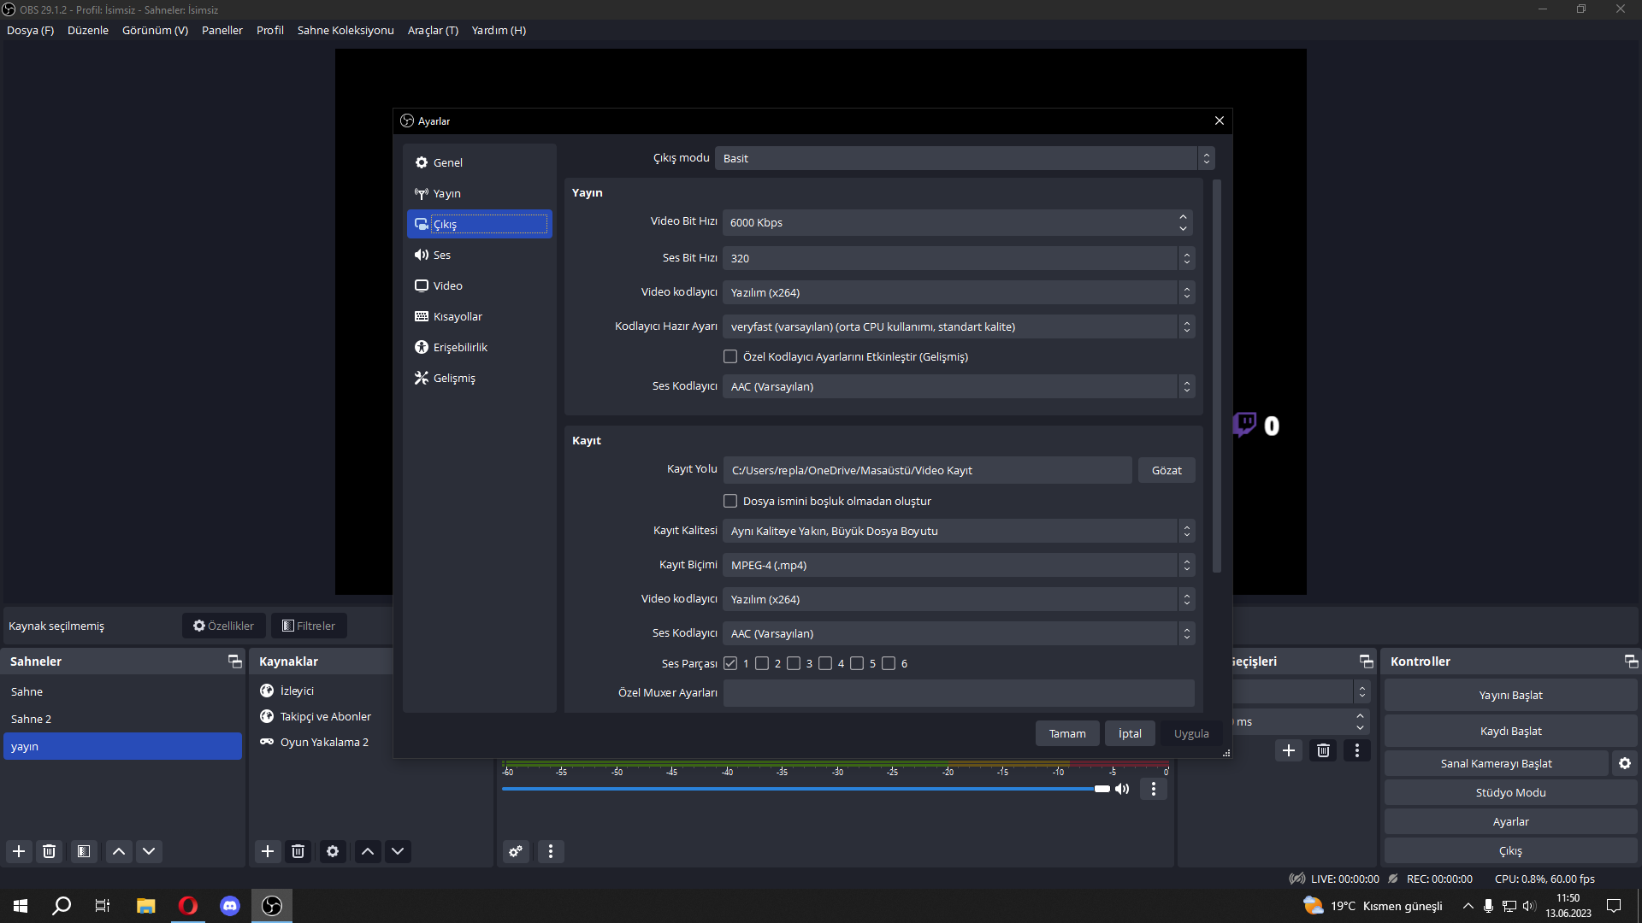1642x923 pixels.
Task: Open Kayıt Biçimi dropdown
Action: 959,565
